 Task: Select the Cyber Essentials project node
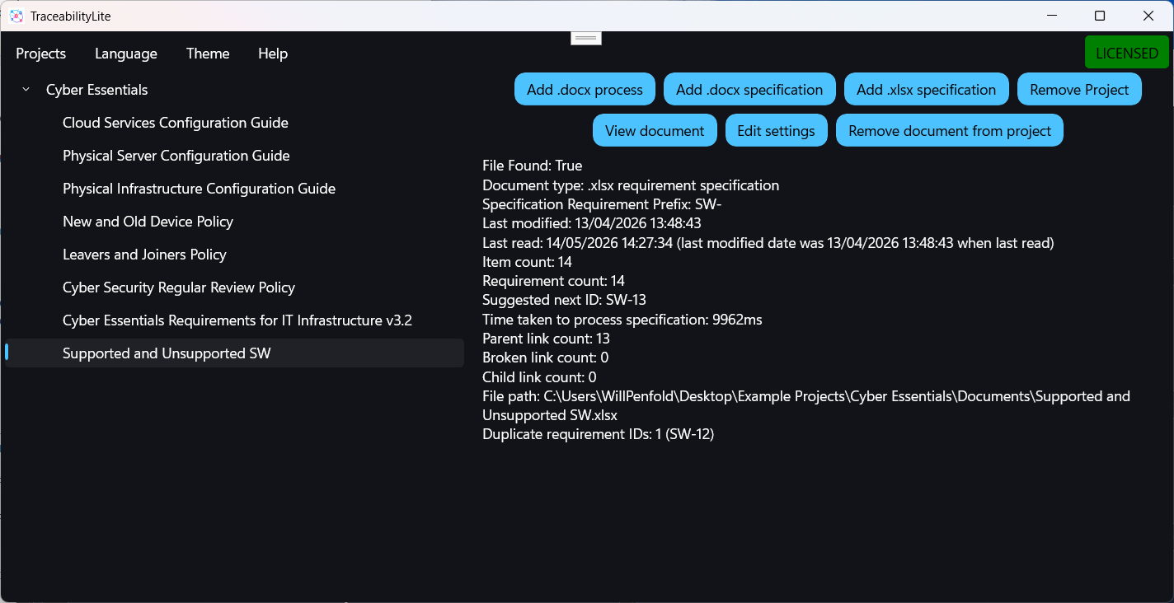tap(97, 90)
